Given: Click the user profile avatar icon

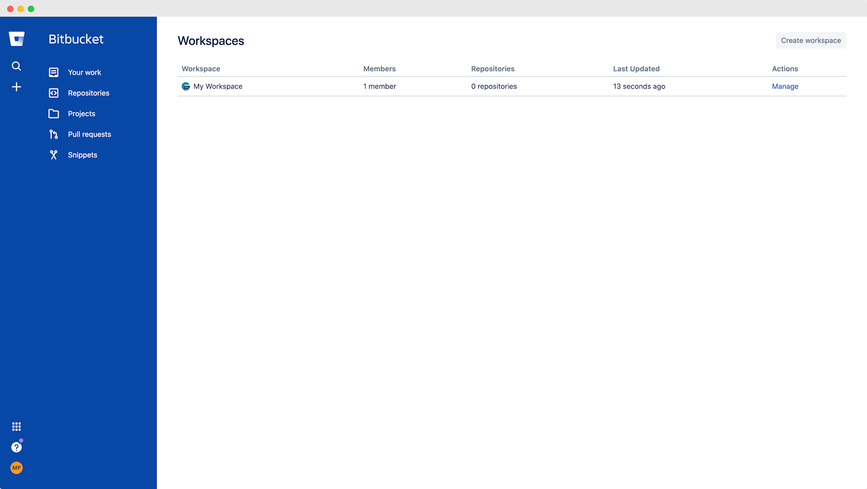Looking at the screenshot, I should pyautogui.click(x=16, y=467).
